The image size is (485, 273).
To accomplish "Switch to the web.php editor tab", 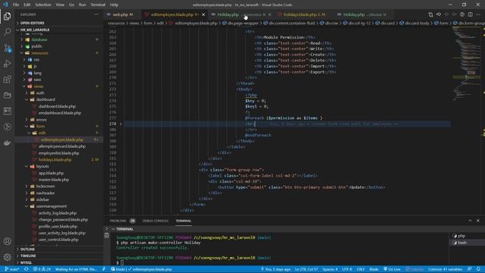I will pyautogui.click(x=123, y=14).
